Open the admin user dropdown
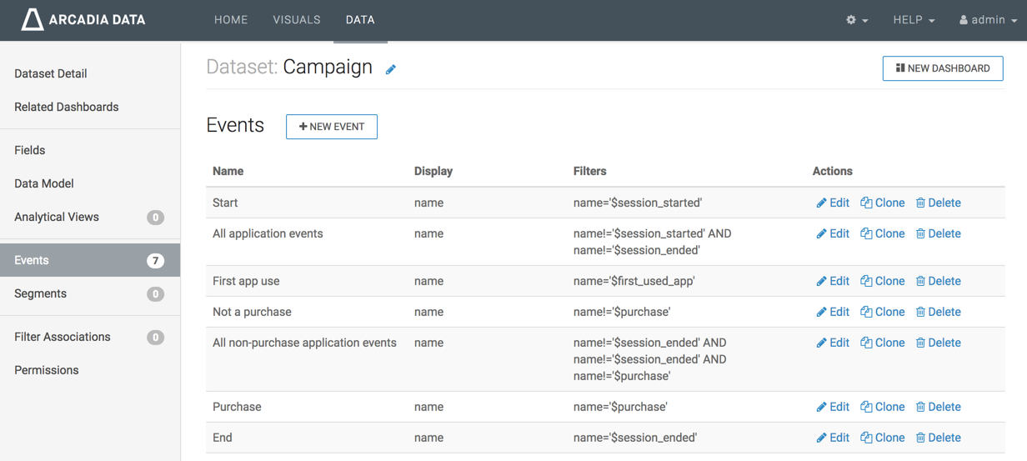This screenshot has height=461, width=1027. 988,20
